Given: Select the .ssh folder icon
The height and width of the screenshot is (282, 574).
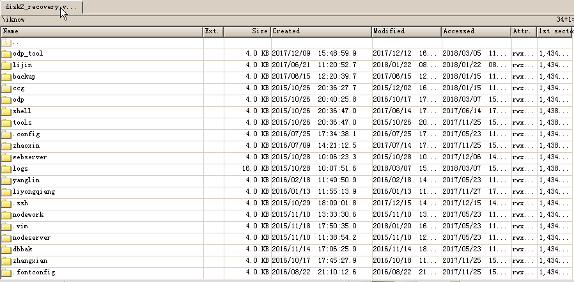Looking at the screenshot, I should pyautogui.click(x=6, y=203).
